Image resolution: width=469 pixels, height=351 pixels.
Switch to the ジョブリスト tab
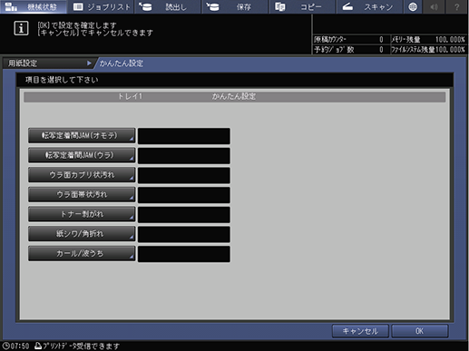point(101,6)
